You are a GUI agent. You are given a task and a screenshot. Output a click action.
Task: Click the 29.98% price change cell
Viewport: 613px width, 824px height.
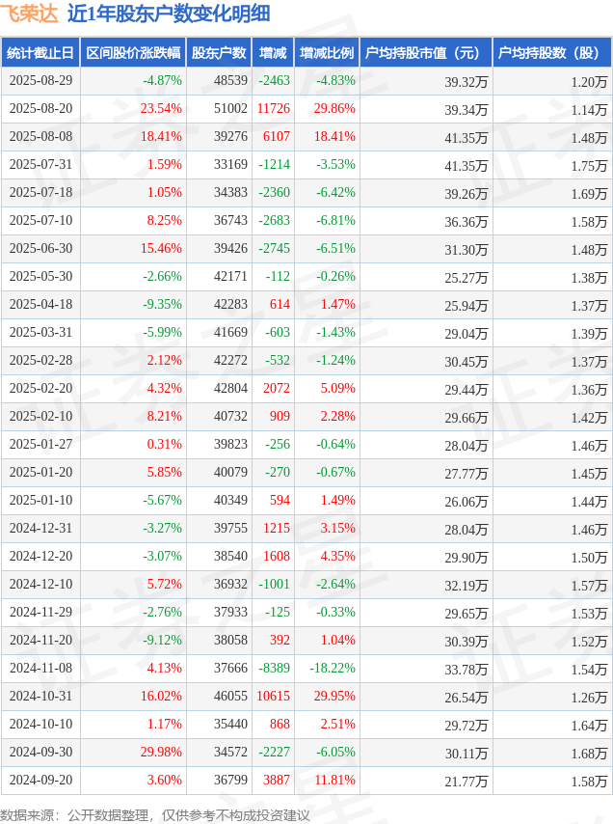161,752
